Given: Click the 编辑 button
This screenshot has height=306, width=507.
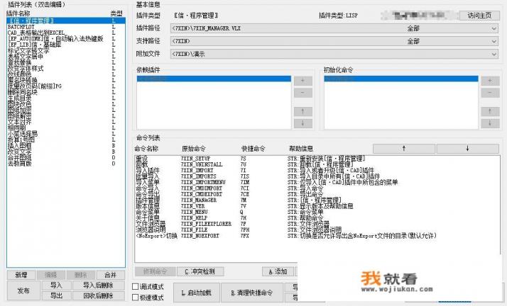Looking at the screenshot, I should (x=50, y=275).
